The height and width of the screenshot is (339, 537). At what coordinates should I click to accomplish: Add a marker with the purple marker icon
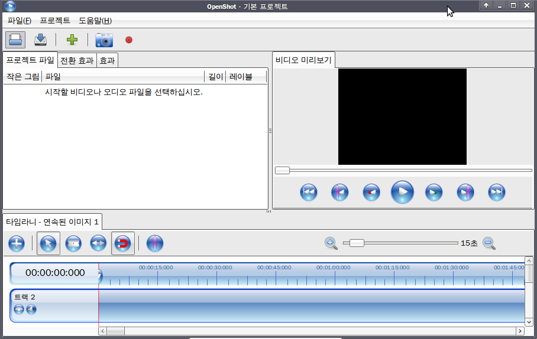[154, 243]
